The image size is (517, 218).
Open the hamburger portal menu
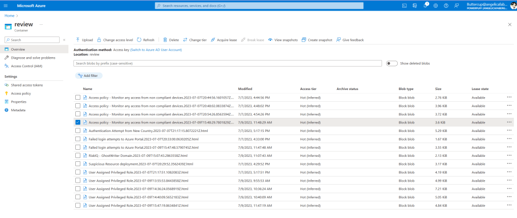pos(7,6)
